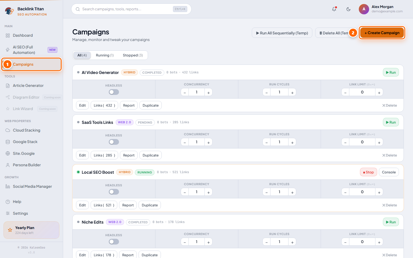Toggle Headless for Local SEO Boost
This screenshot has height=258, width=413.
click(x=114, y=192)
